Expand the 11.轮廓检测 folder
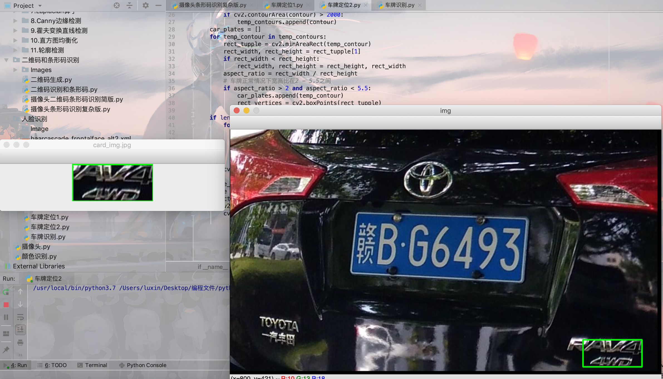663x379 pixels. 15,50
